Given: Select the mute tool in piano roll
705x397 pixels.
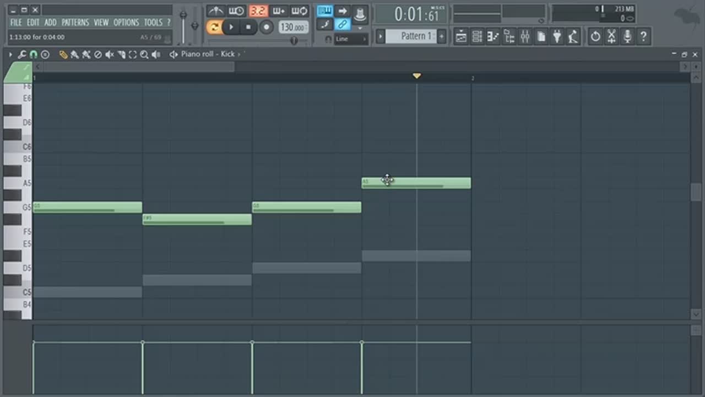Looking at the screenshot, I should (110, 55).
